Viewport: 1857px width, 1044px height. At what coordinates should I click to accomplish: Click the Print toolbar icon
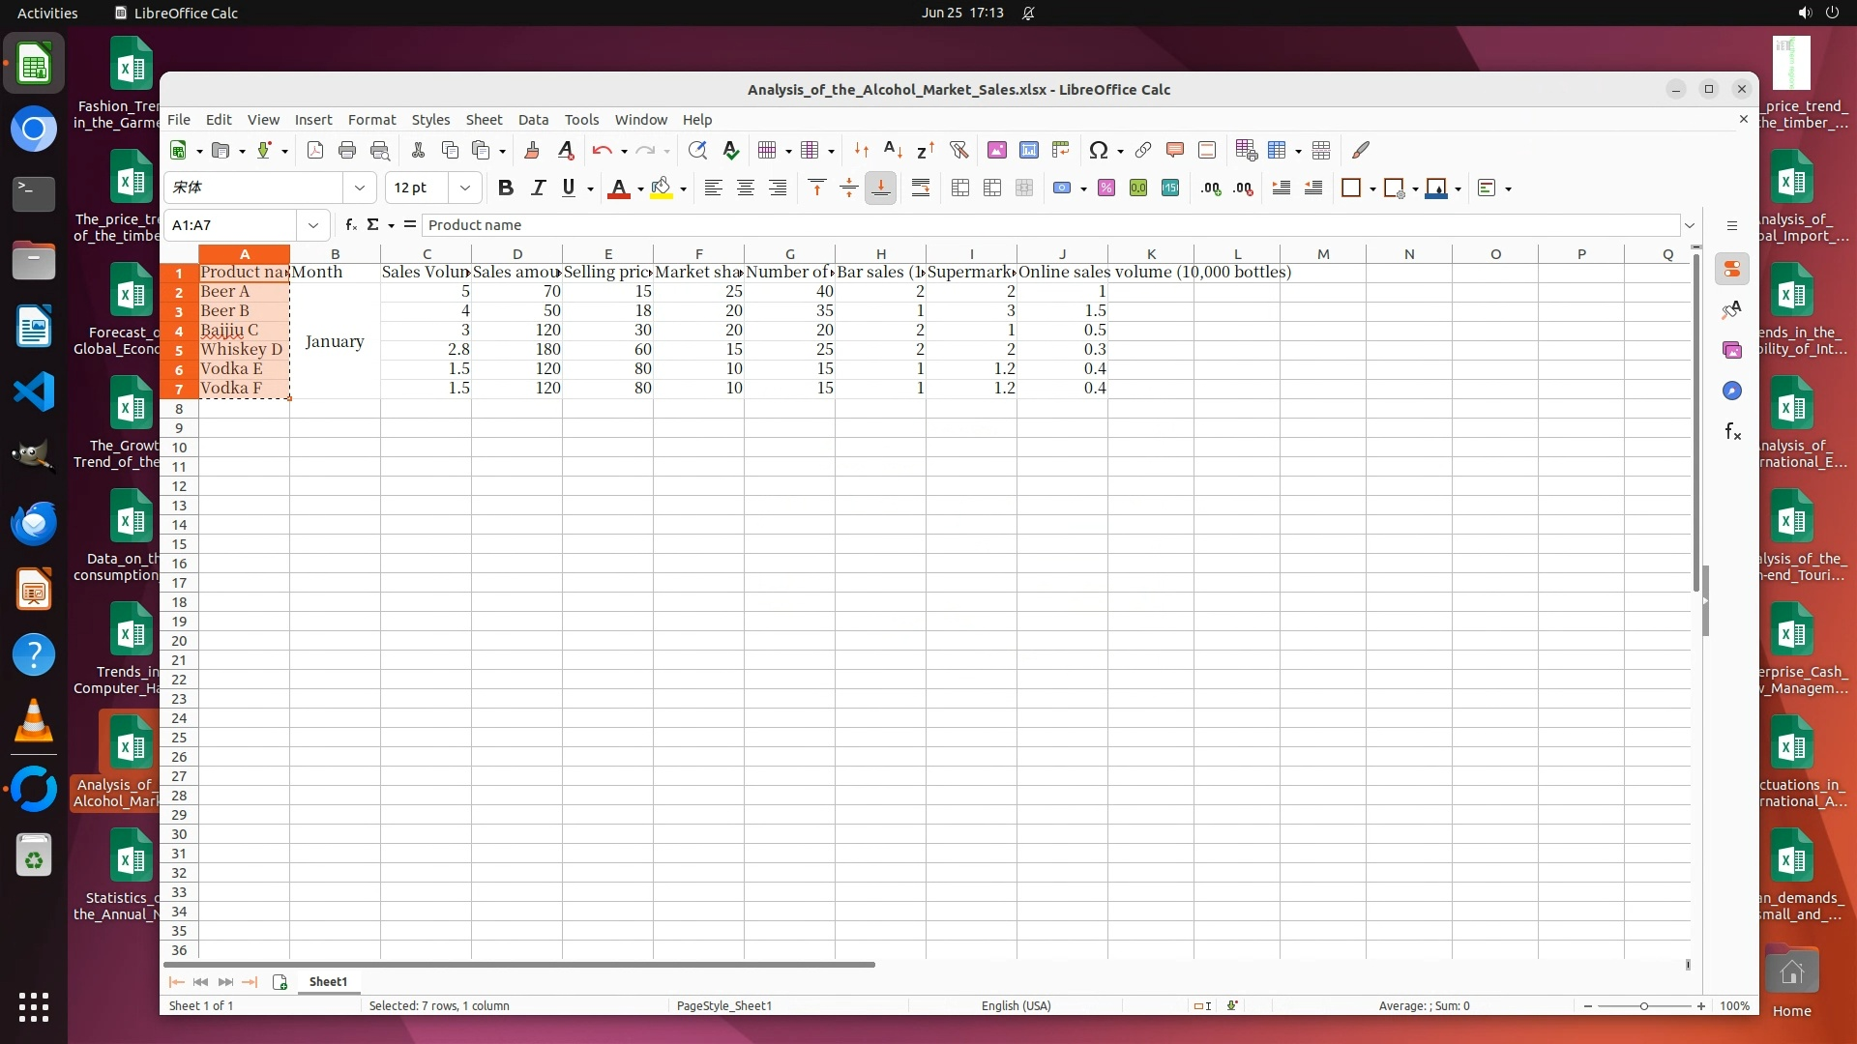(x=347, y=150)
